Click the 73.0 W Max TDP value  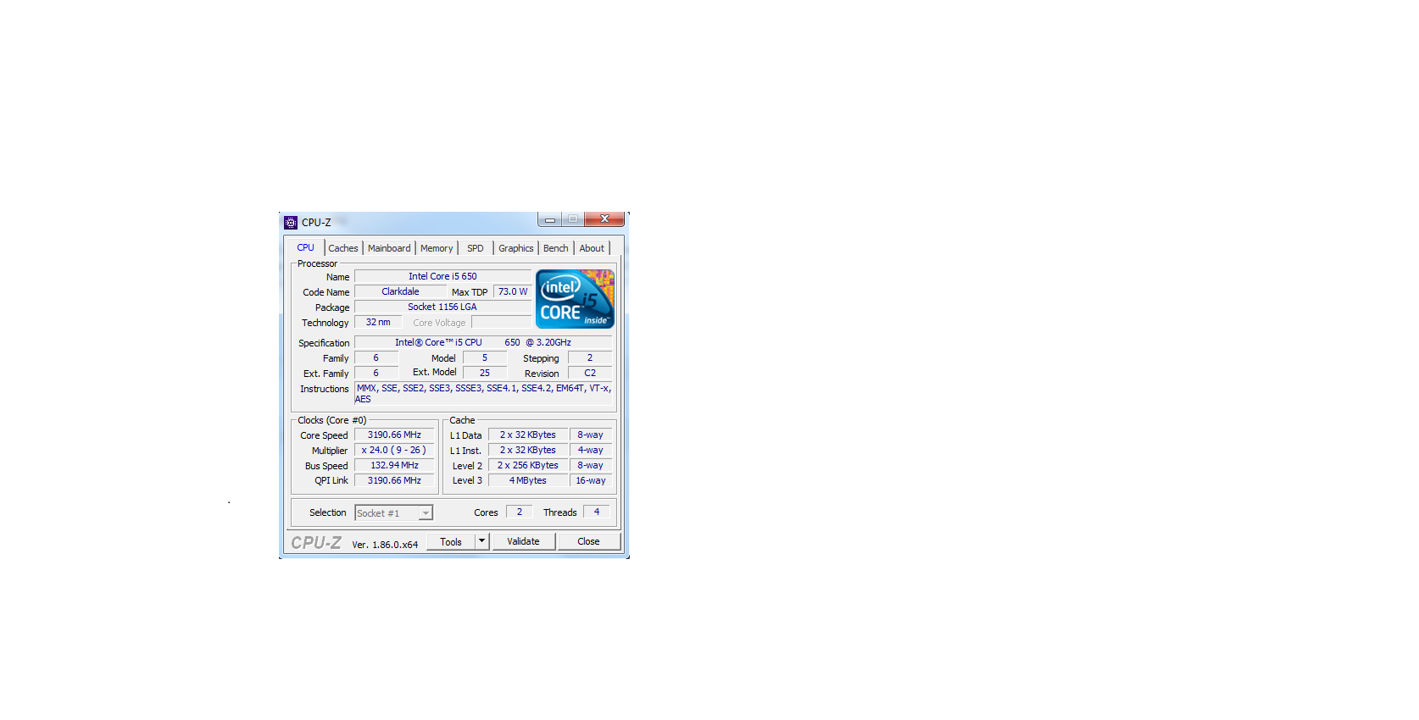512,291
